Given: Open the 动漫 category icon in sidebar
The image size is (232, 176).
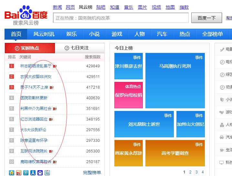Looking at the screenshot, I should (222, 87).
